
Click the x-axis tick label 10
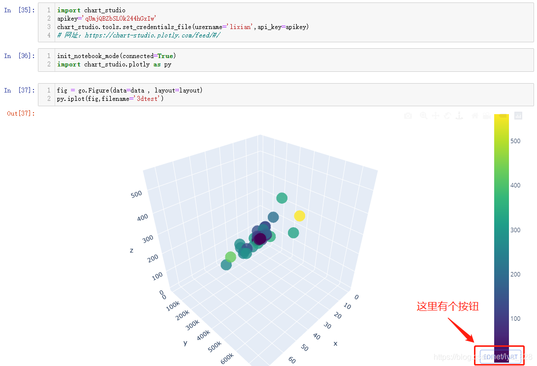[347, 306]
